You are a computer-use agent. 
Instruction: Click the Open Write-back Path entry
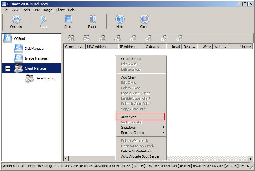tap(141, 146)
